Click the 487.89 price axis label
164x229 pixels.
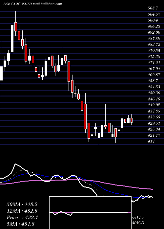[x=154, y=38]
